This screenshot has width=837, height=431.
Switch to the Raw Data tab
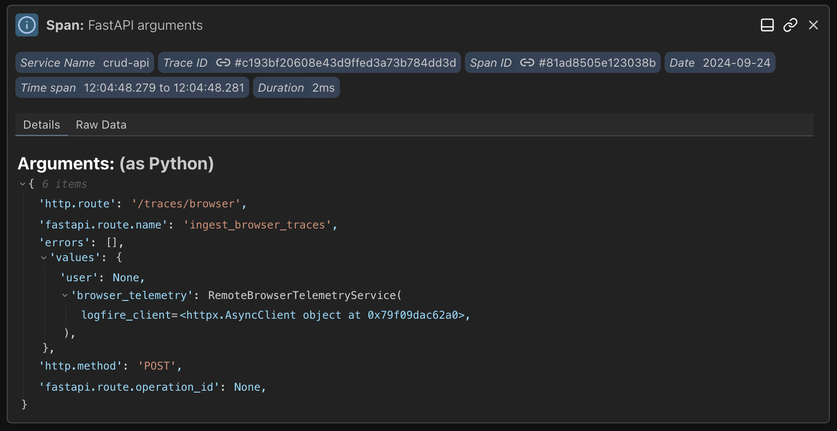click(101, 125)
